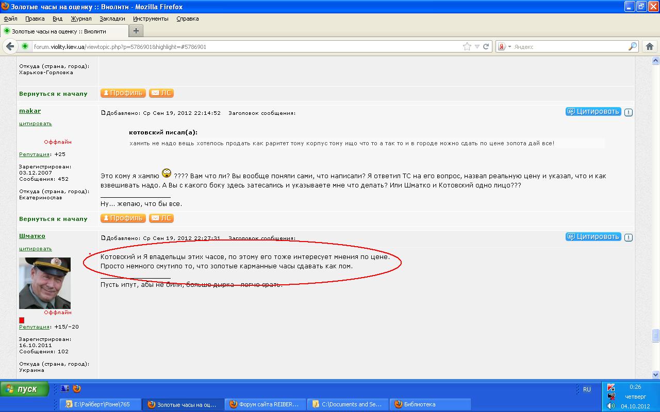Go back with the Firefox back arrow
This screenshot has width=660, height=412.
click(10, 46)
